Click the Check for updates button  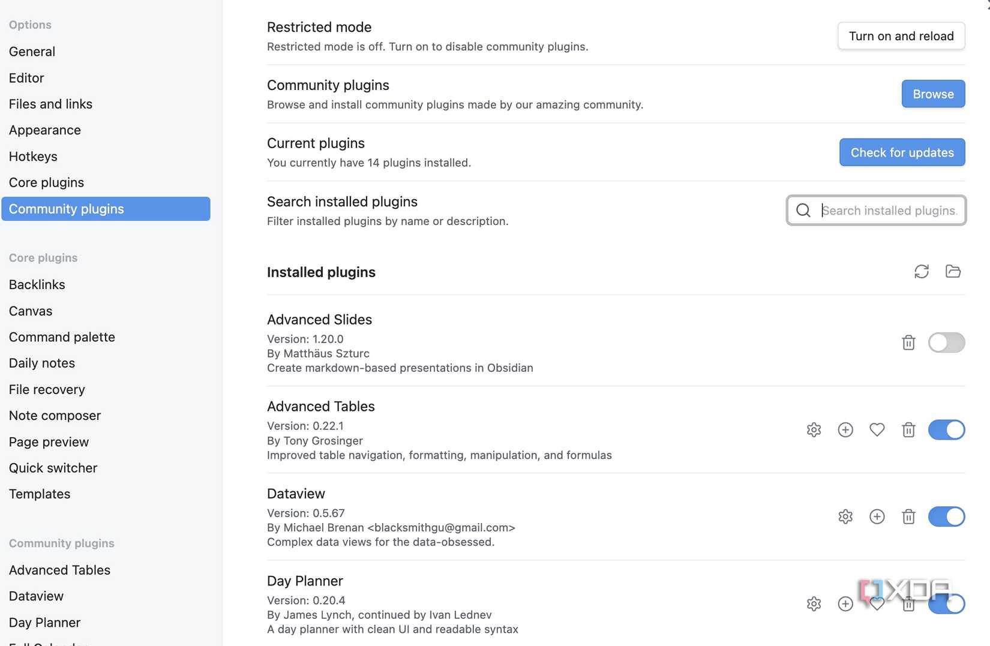tap(902, 152)
